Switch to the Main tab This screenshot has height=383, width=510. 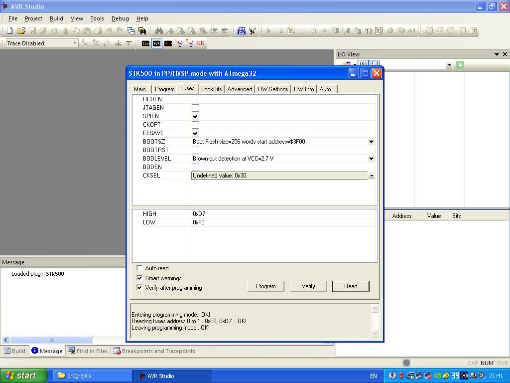coord(140,89)
